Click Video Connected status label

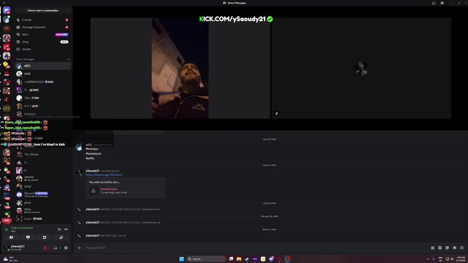(22, 228)
